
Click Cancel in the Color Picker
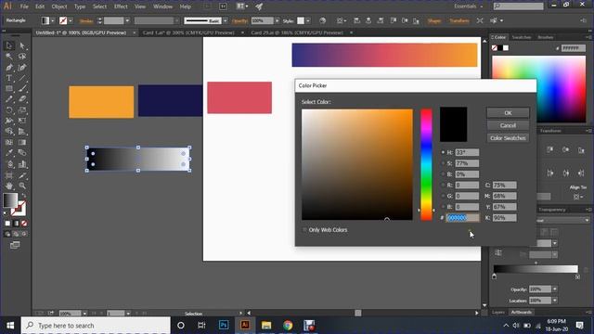(508, 125)
